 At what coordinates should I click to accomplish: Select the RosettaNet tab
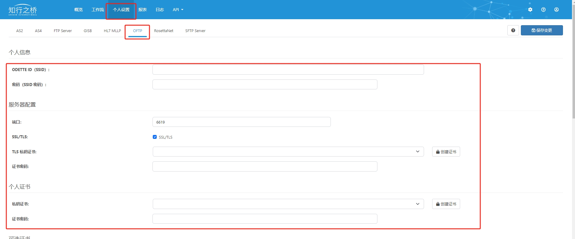click(164, 31)
